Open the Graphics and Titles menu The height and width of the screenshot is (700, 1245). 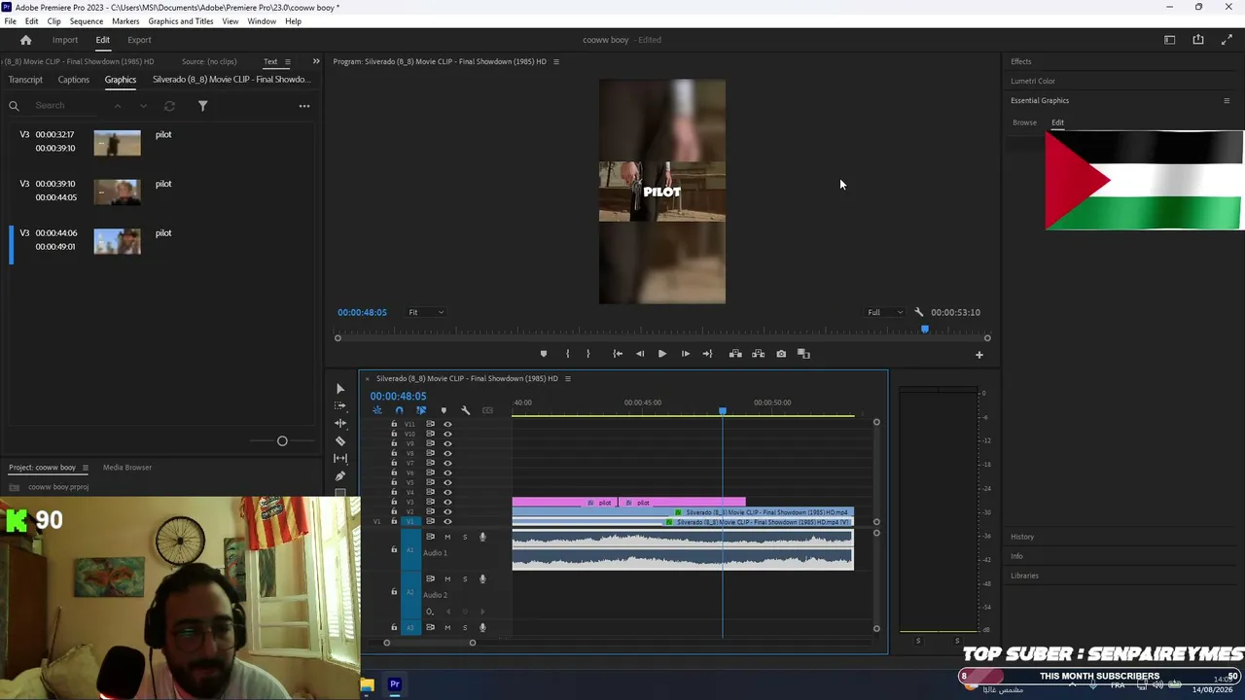[x=181, y=20]
